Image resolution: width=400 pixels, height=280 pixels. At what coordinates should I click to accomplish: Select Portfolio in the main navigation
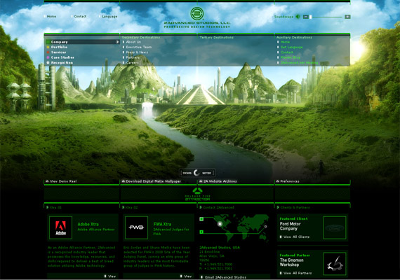(59, 47)
